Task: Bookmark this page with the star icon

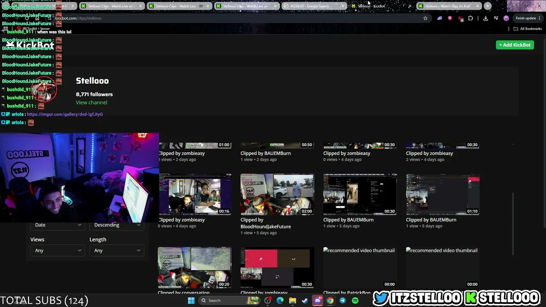Action: [425, 18]
